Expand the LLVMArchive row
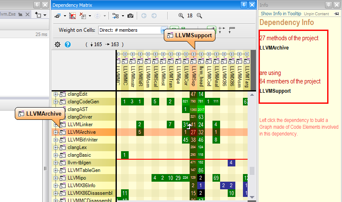Image resolution: width=342 pixels, height=202 pixels. [55, 132]
